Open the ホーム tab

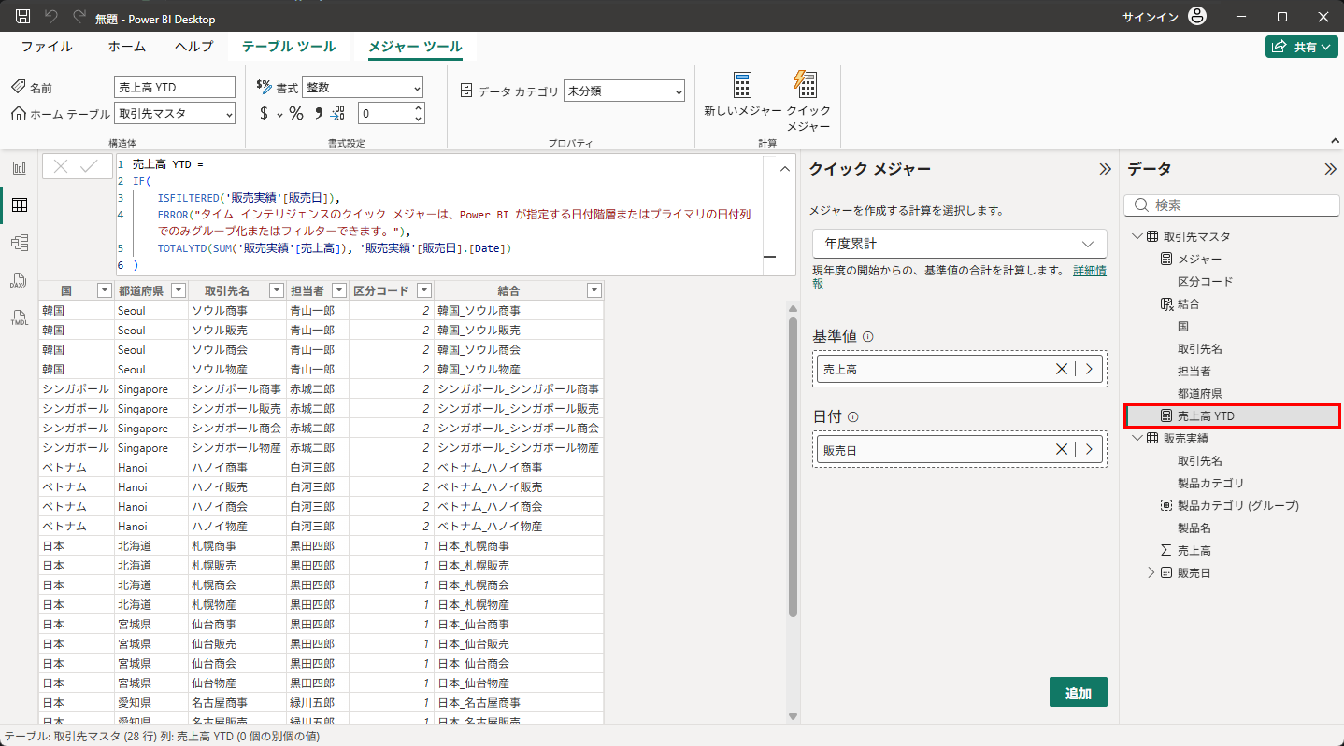coord(126,47)
